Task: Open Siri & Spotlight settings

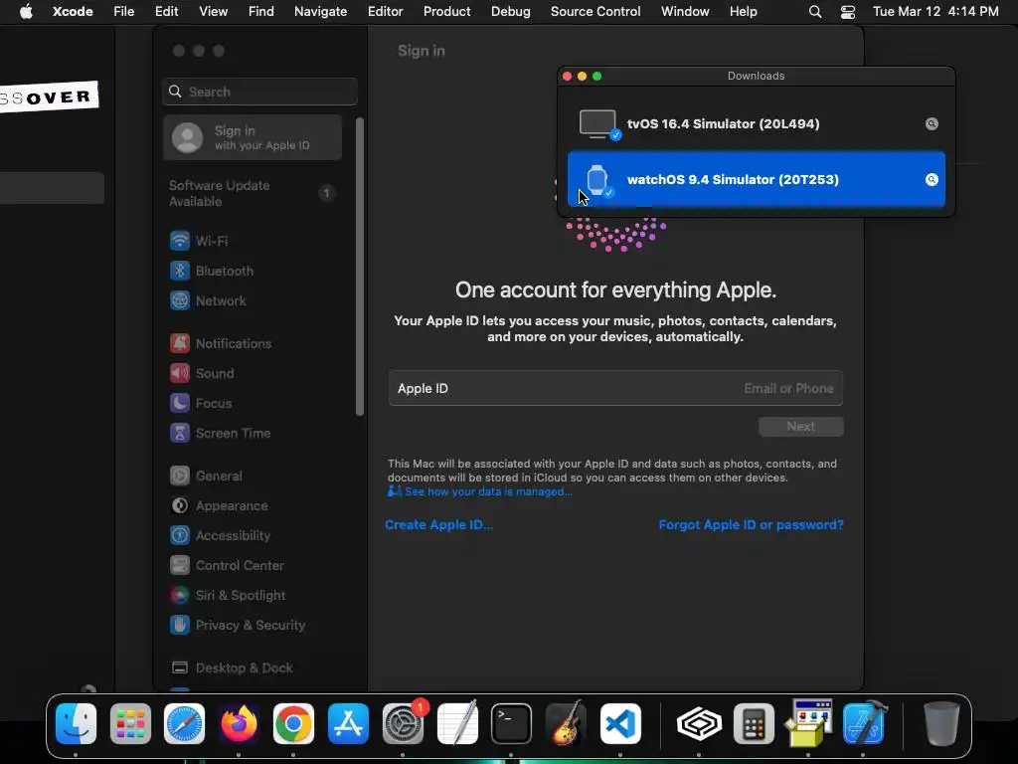Action: 228,596
